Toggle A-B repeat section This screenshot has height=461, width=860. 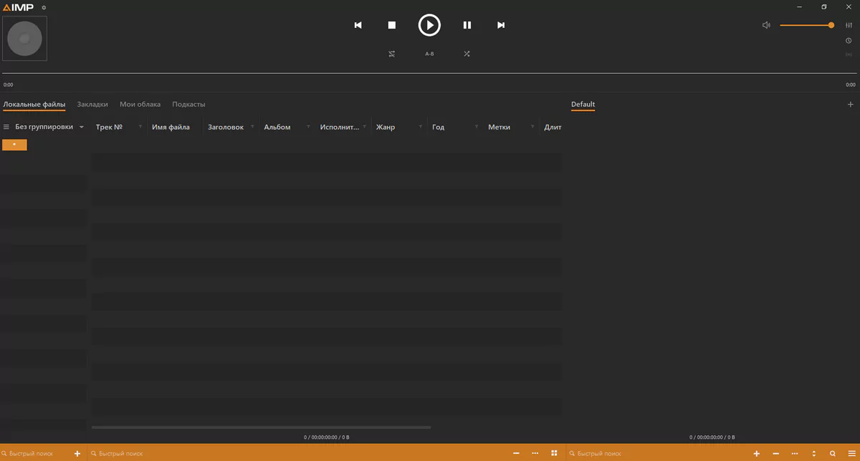(429, 54)
